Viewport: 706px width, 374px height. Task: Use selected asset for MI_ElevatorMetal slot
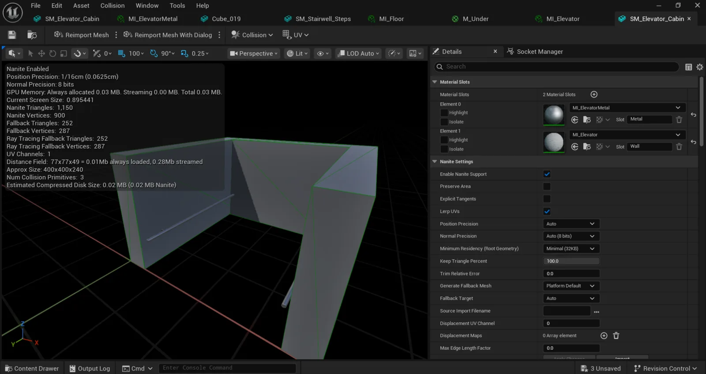coord(575,120)
